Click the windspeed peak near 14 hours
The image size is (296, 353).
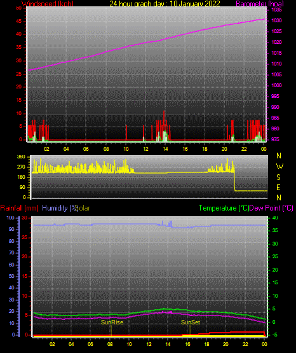click(164, 112)
